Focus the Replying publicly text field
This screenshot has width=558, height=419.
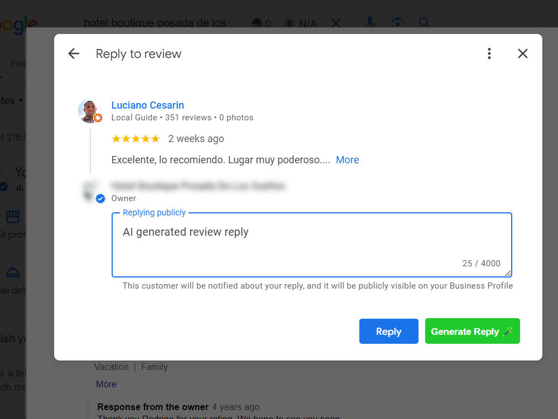point(312,245)
